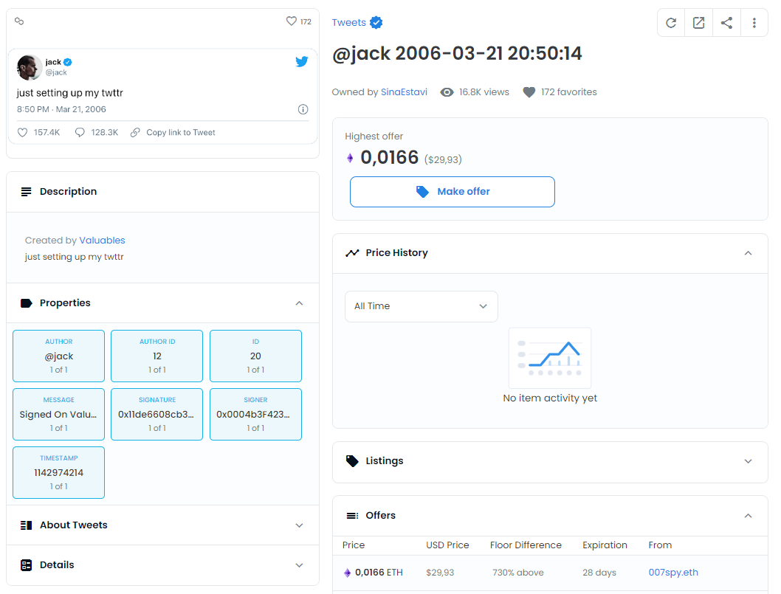Click the Offers list icon

[x=352, y=515]
